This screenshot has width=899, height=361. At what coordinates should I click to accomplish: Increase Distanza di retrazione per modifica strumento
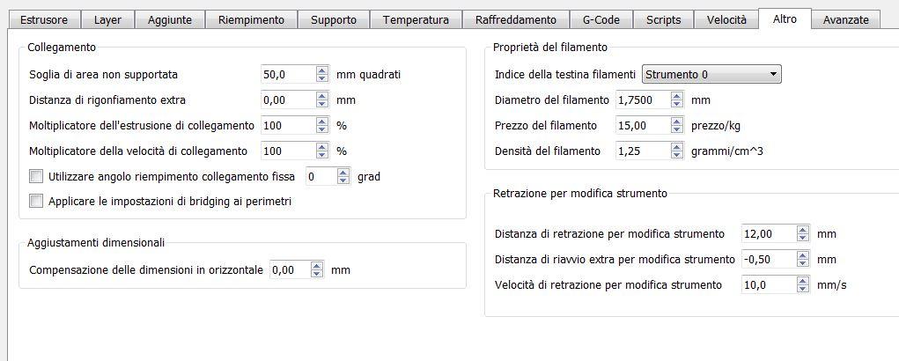coord(803,231)
